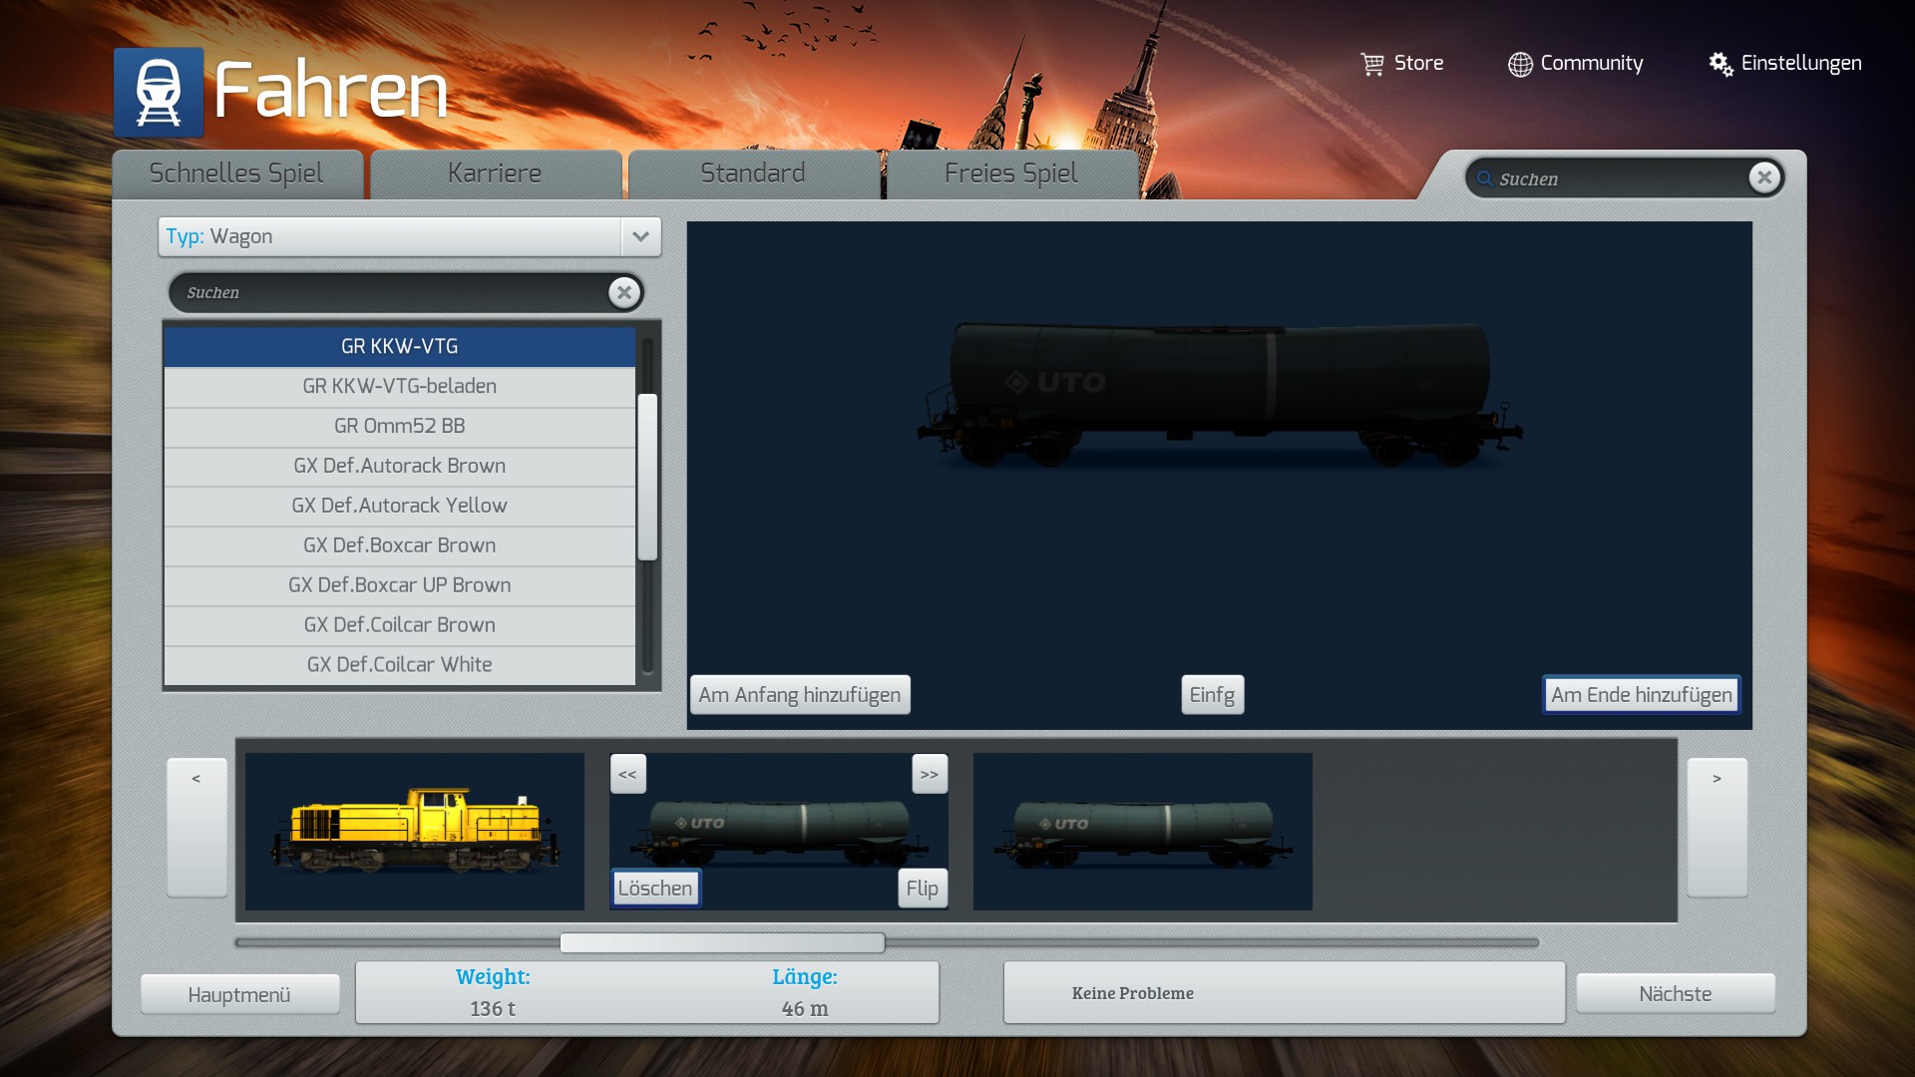Screen dimensions: 1915x1077
Task: Select the yellow locomotive thumbnail
Action: pos(415,831)
